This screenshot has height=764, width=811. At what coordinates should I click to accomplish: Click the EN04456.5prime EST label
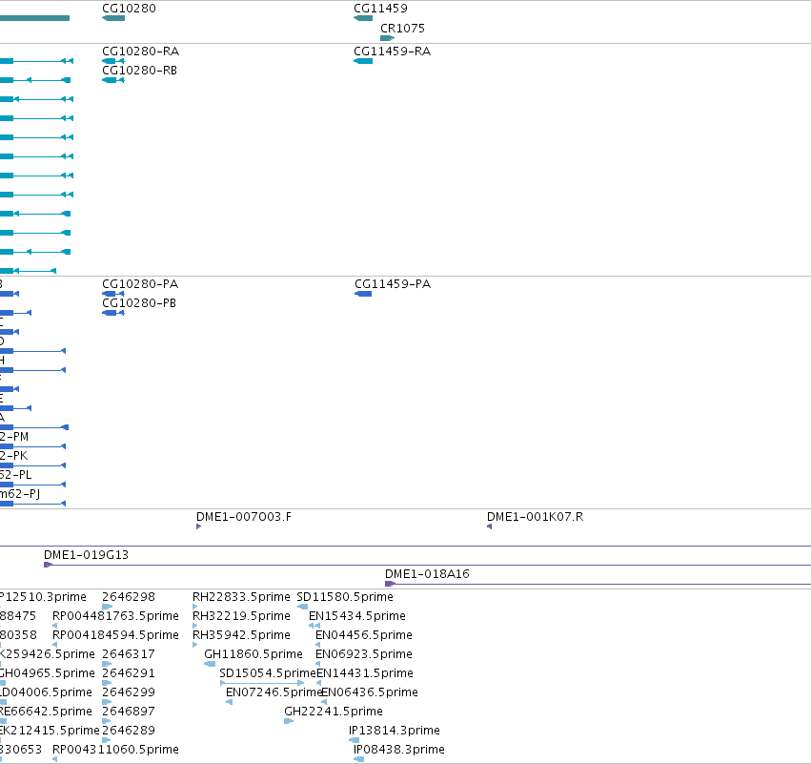(364, 635)
